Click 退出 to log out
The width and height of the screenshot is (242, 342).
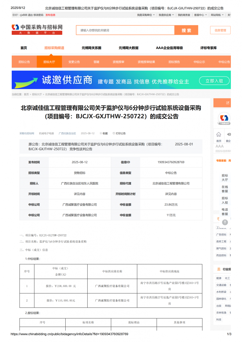30,15
